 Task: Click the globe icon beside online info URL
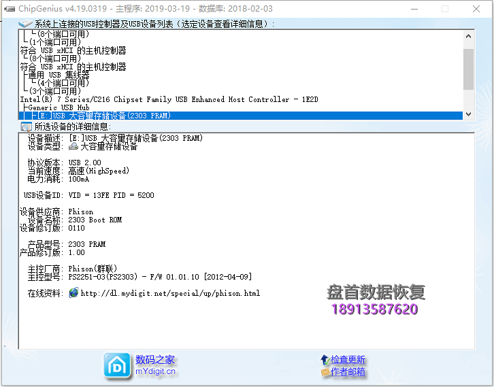pyautogui.click(x=73, y=292)
